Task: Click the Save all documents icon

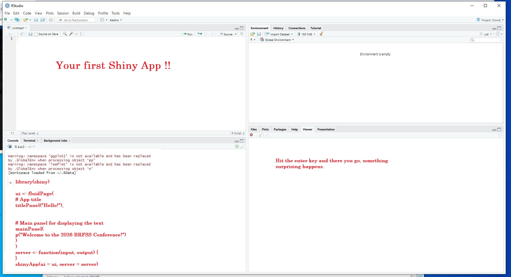Action: pos(43,20)
